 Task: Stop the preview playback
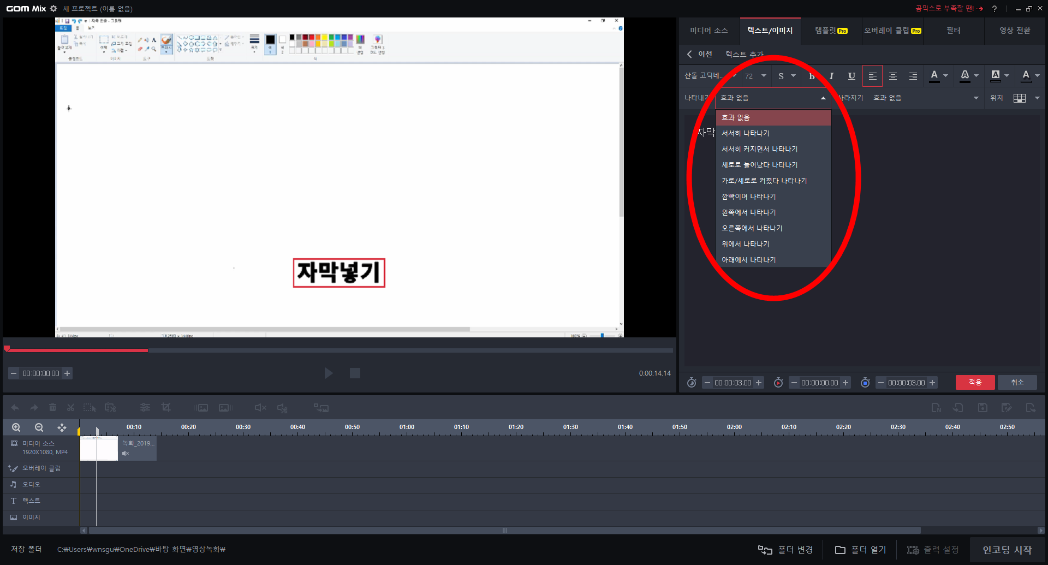point(355,373)
